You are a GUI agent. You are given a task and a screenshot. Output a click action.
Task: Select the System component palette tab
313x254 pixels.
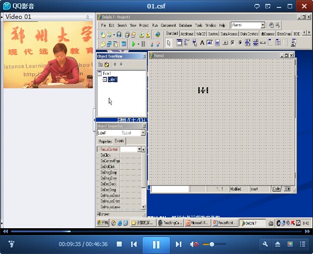[x=213, y=34]
